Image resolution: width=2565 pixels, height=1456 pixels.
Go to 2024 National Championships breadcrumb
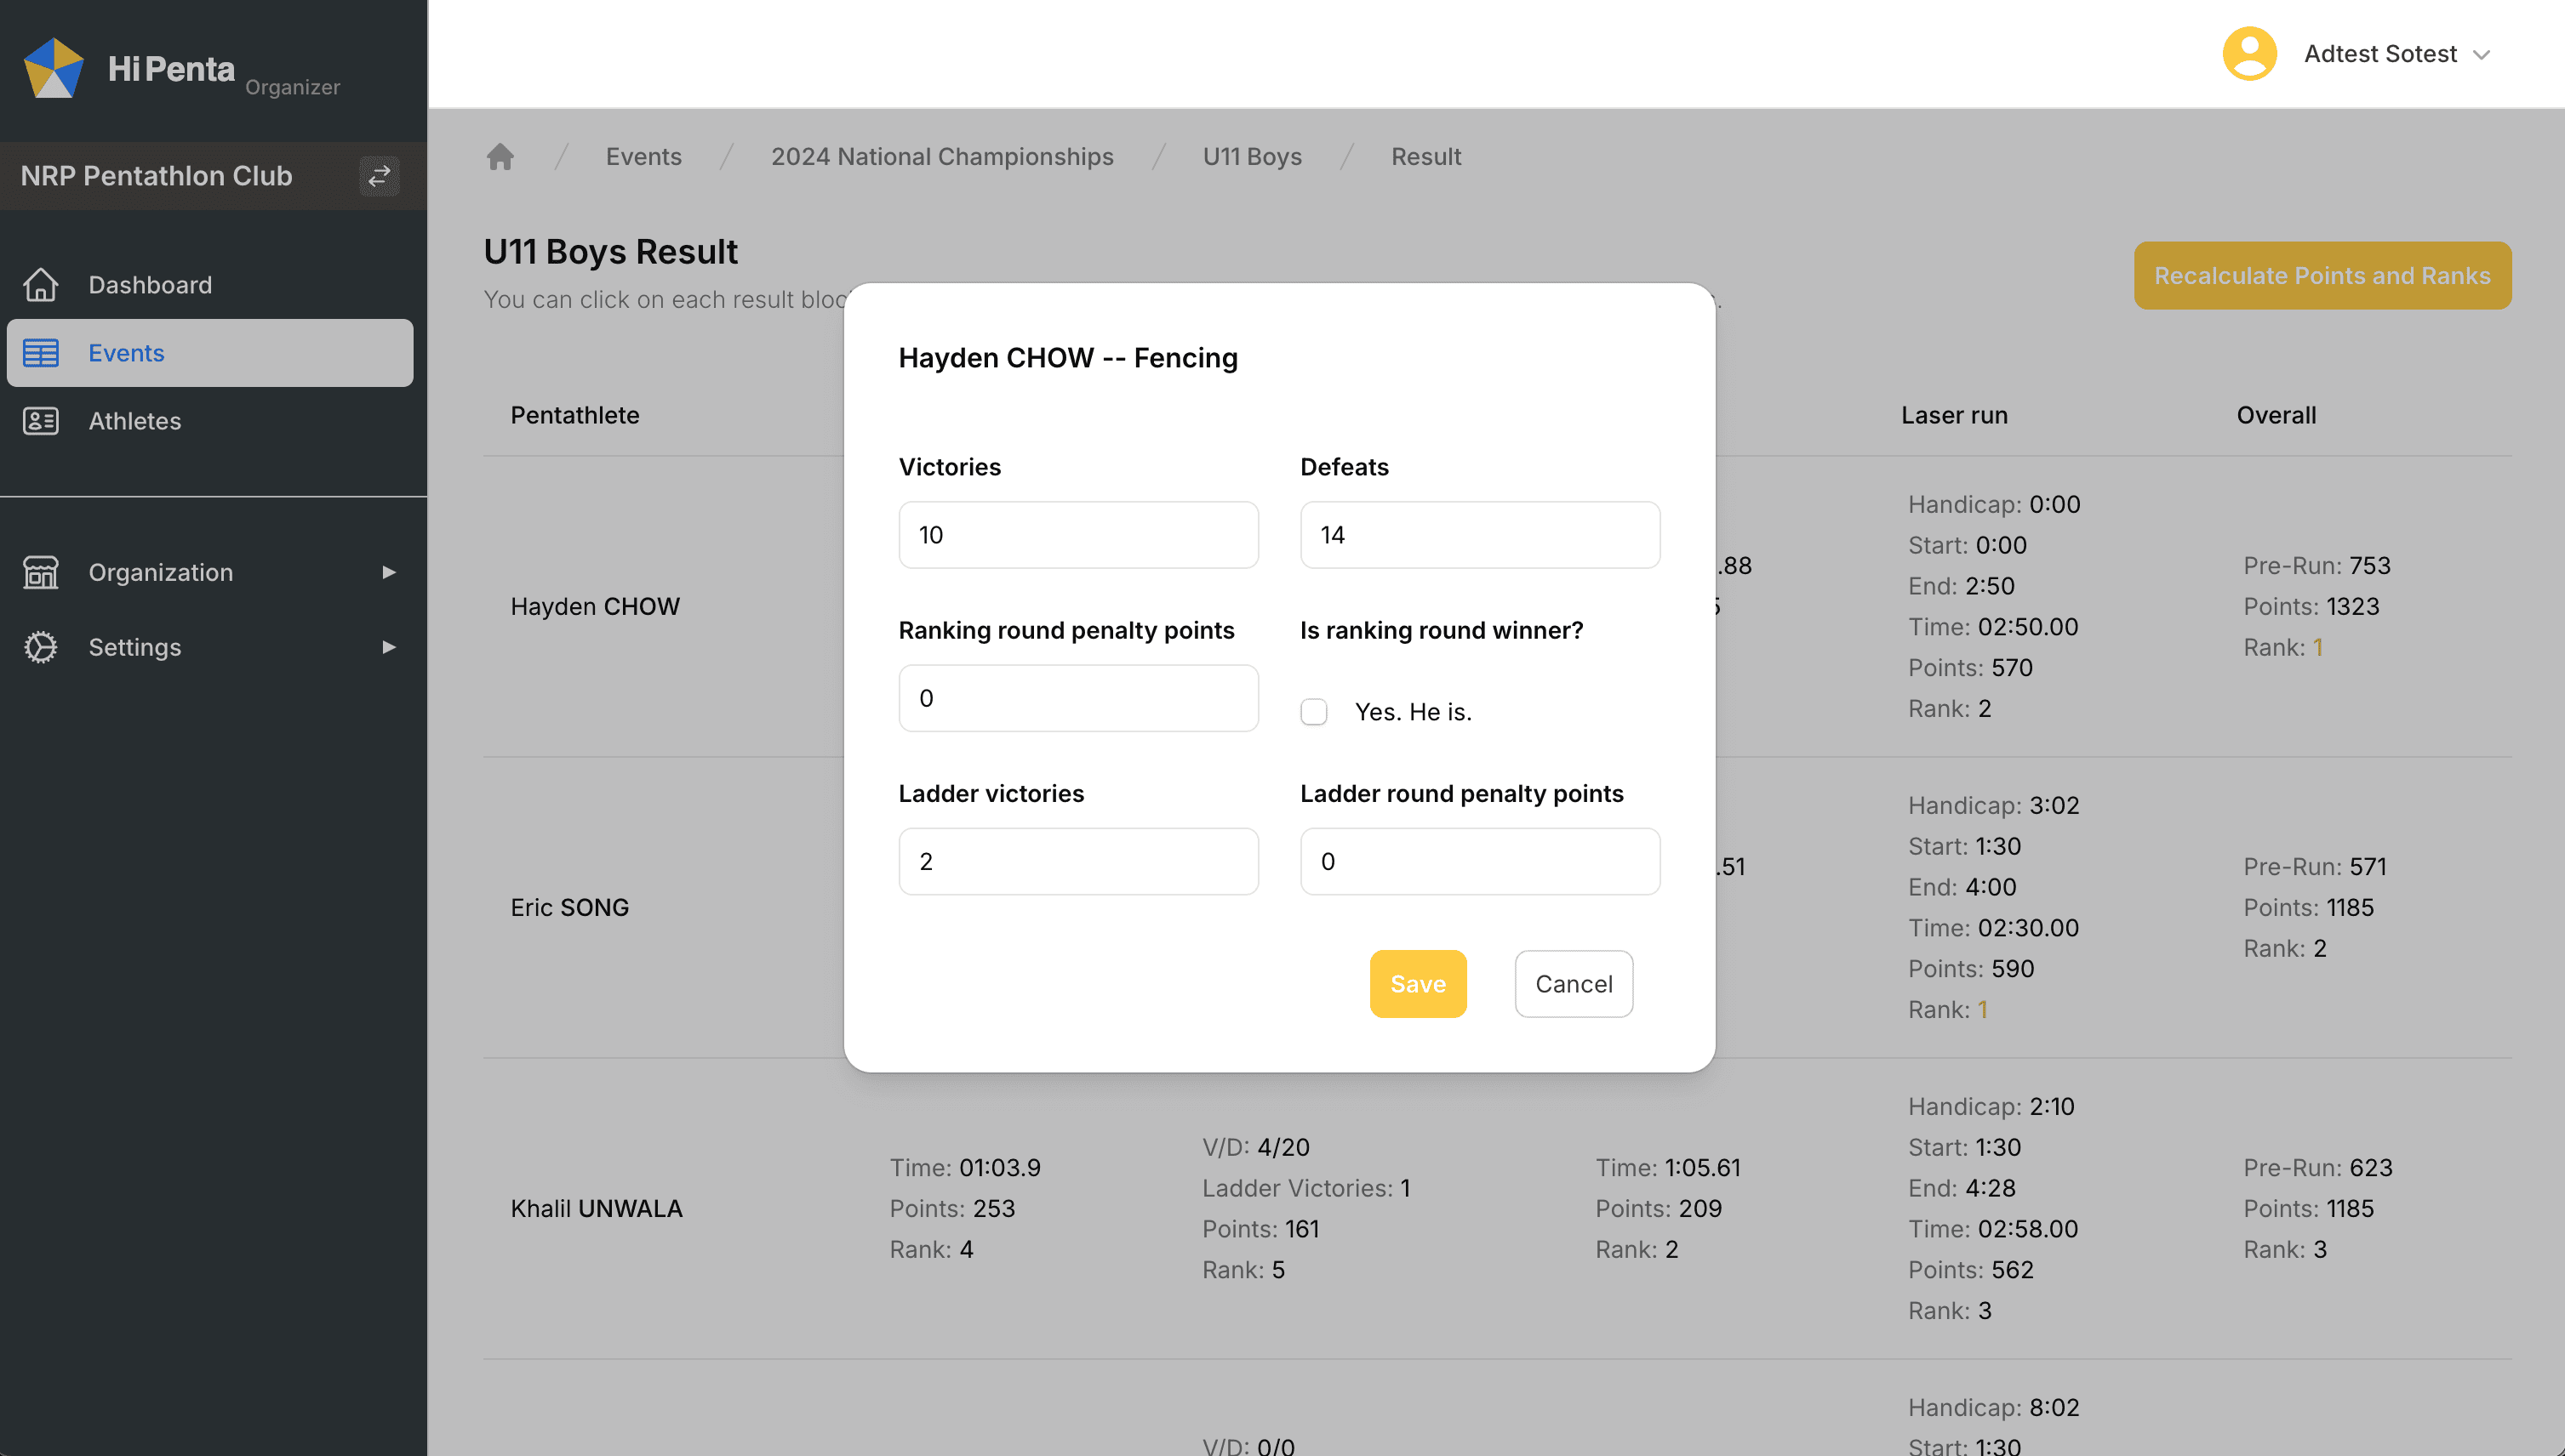[941, 157]
